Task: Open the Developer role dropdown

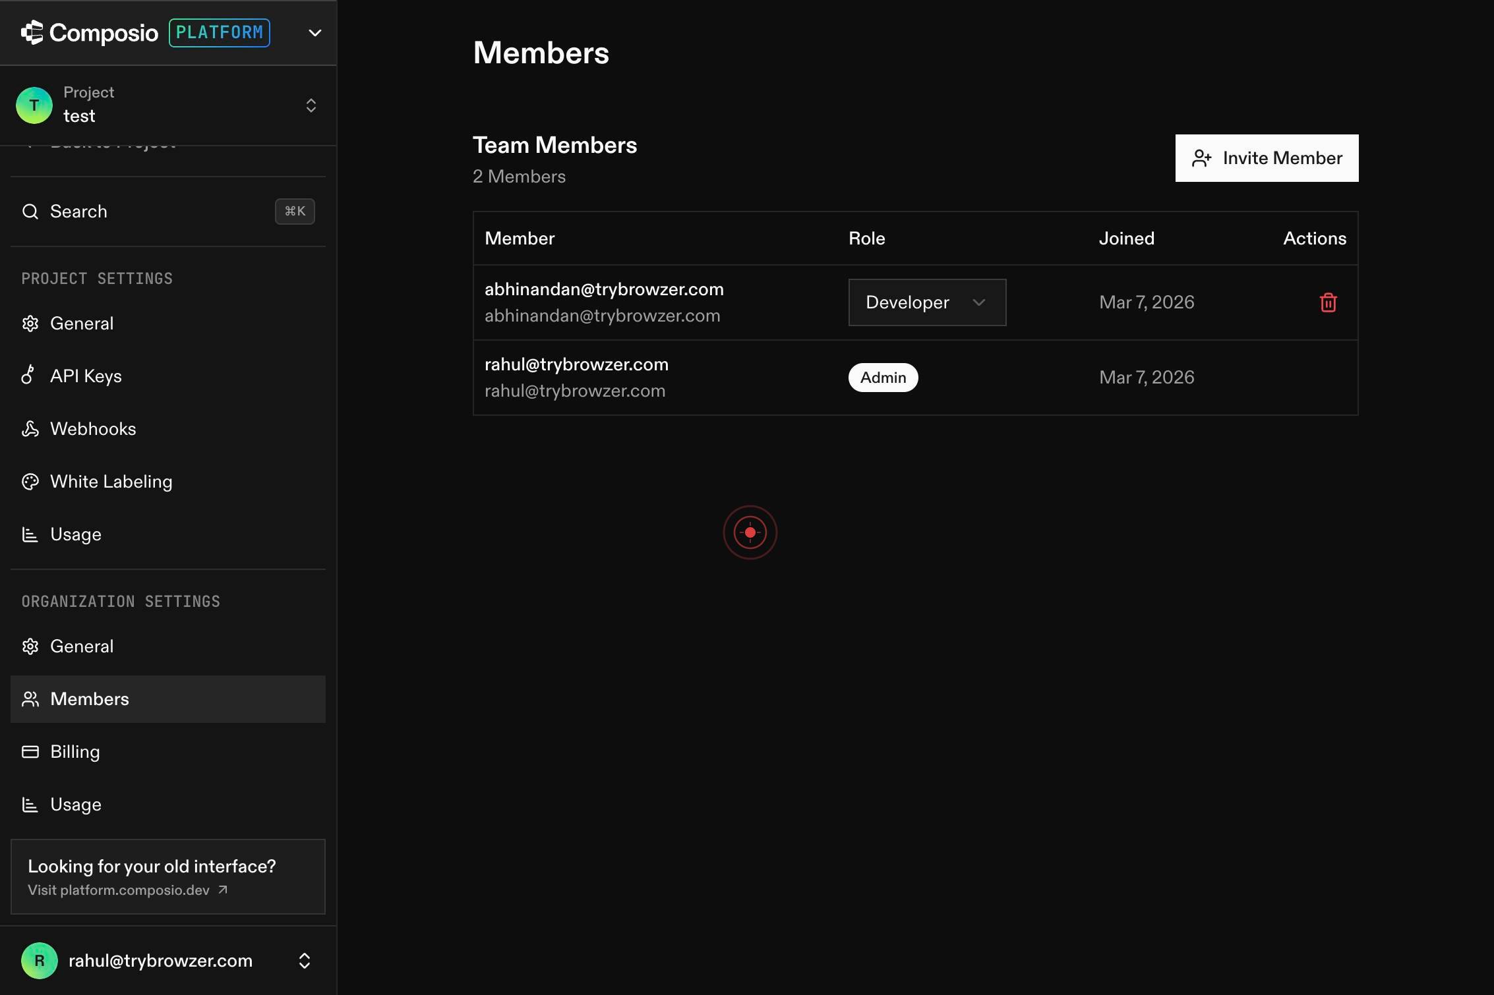Action: pyautogui.click(x=927, y=302)
